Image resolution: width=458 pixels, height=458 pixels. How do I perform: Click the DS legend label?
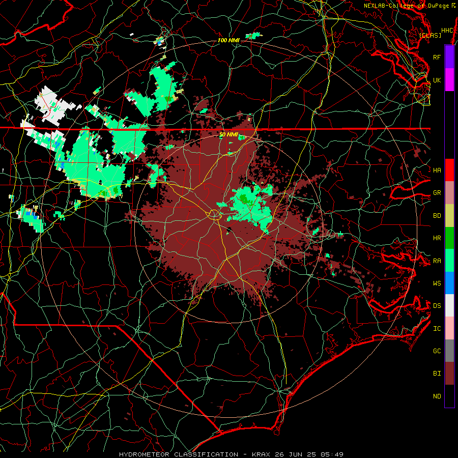pyautogui.click(x=437, y=305)
